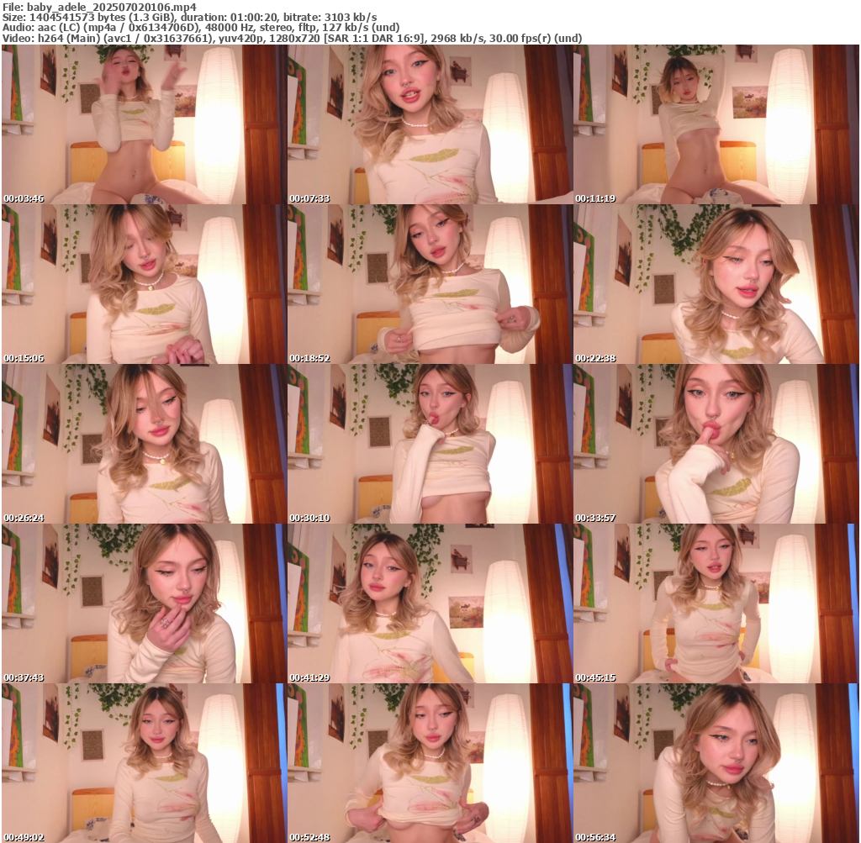The width and height of the screenshot is (861, 843).
Task: Click the Video line with h264 (Main)
Action: coord(292,39)
